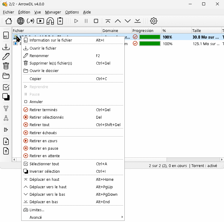
Task: Open the Fichier menu
Action: pos(8,12)
